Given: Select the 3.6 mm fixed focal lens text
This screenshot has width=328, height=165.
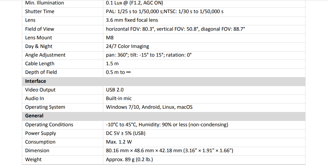Looking at the screenshot, I should pyautogui.click(x=132, y=20).
